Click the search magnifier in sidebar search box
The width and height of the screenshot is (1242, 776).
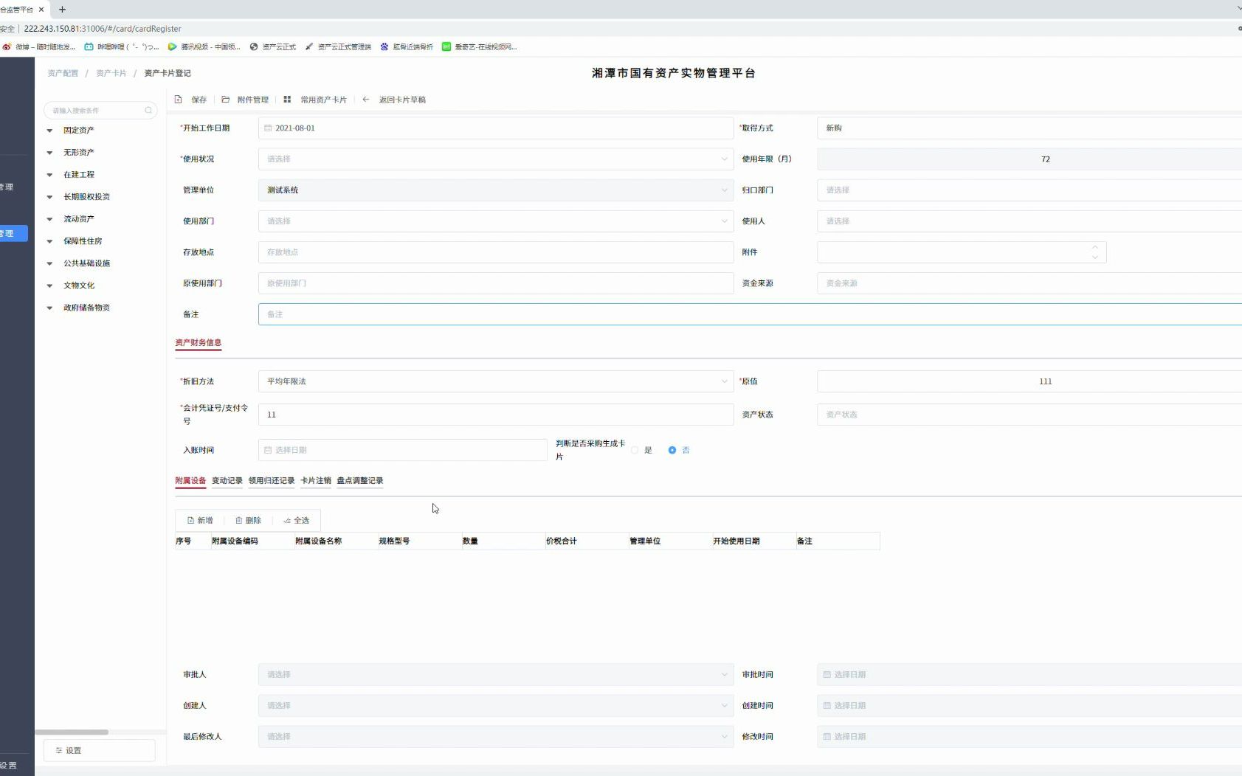point(148,111)
